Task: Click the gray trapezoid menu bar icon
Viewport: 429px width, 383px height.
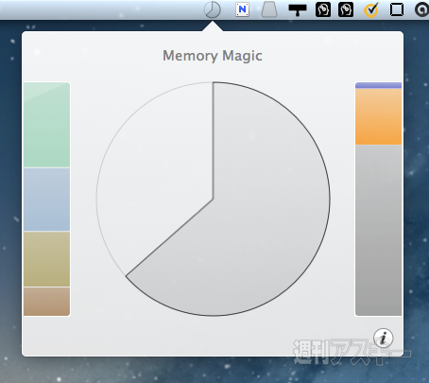Action: click(269, 9)
